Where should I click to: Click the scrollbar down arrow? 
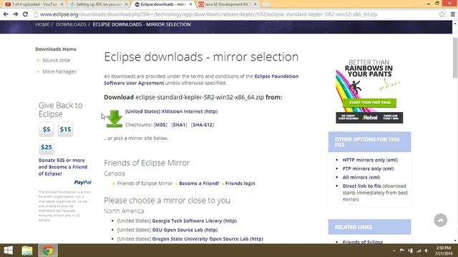click(x=455, y=241)
